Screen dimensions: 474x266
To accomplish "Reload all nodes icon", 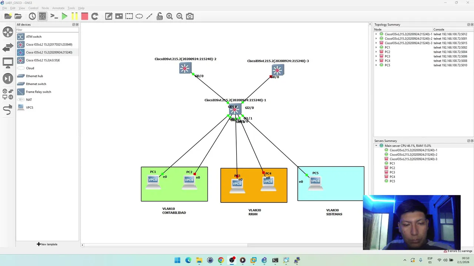I will click(x=95, y=16).
